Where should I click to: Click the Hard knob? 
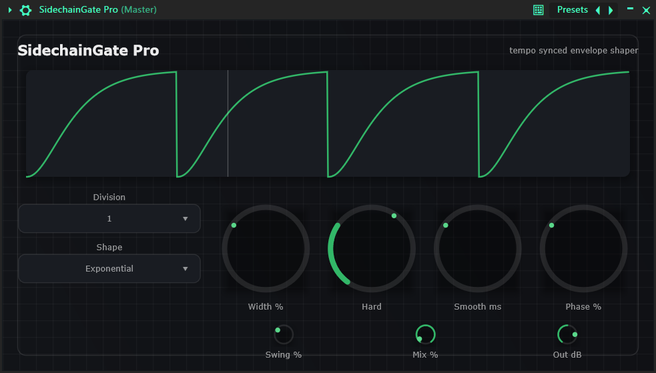[372, 248]
